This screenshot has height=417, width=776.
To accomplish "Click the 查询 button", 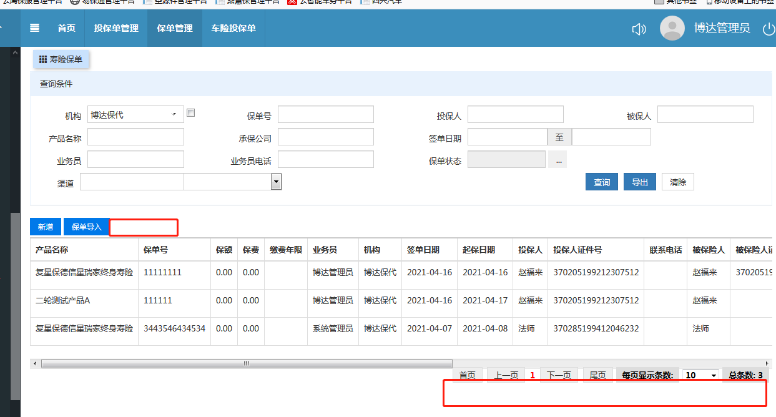I will tap(602, 182).
